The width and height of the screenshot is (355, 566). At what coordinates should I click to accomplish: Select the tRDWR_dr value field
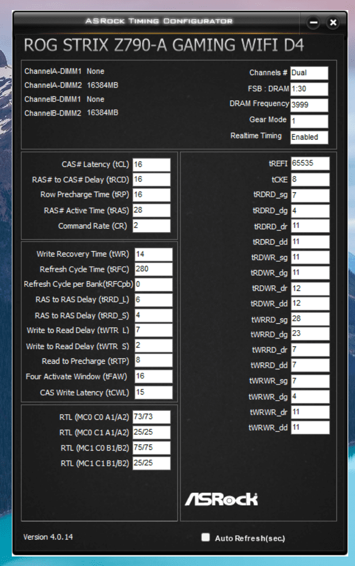pos(310,289)
